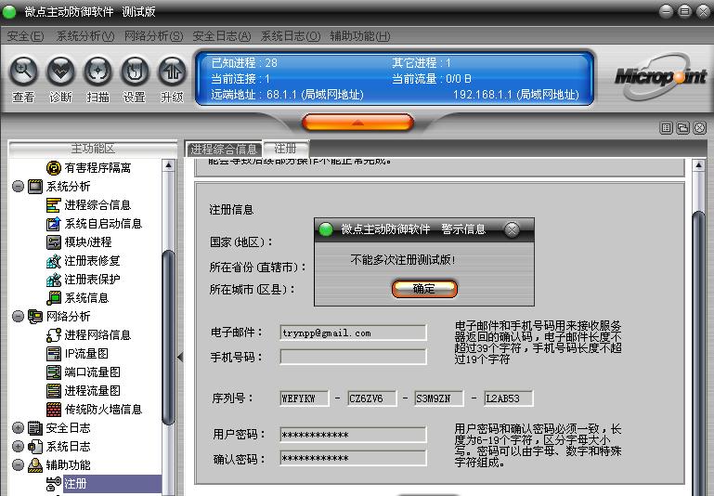Select 有害程序隔离 in the sidebar
Screen dimensions: 714x496
(97, 168)
